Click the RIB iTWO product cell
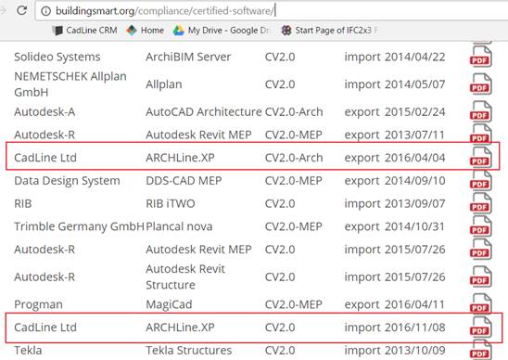 pyautogui.click(x=171, y=204)
